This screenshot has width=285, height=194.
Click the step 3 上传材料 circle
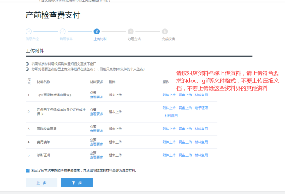click(x=96, y=32)
